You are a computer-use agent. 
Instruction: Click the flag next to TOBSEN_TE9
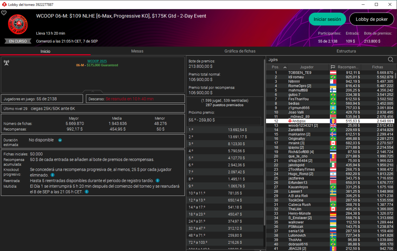click(333, 73)
